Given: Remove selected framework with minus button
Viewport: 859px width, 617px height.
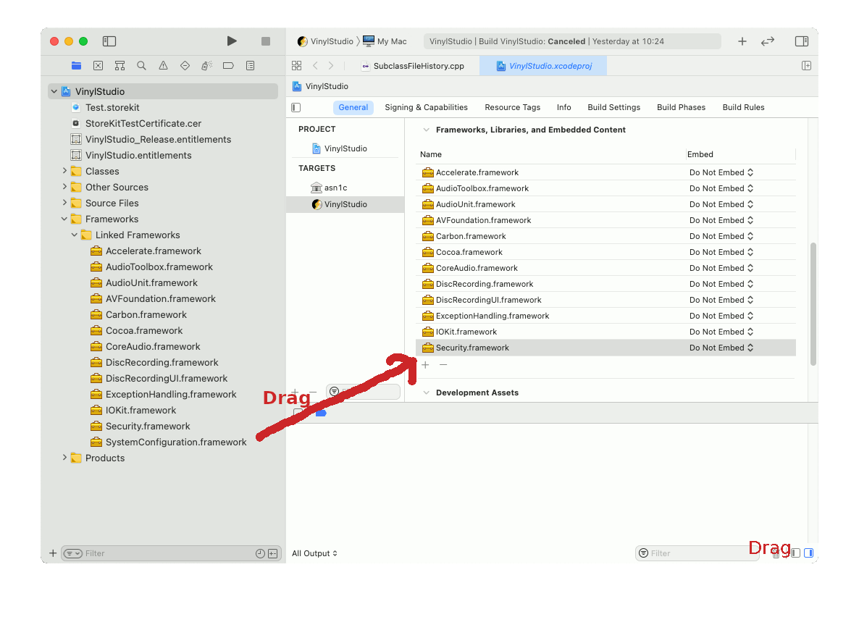Looking at the screenshot, I should (x=443, y=365).
